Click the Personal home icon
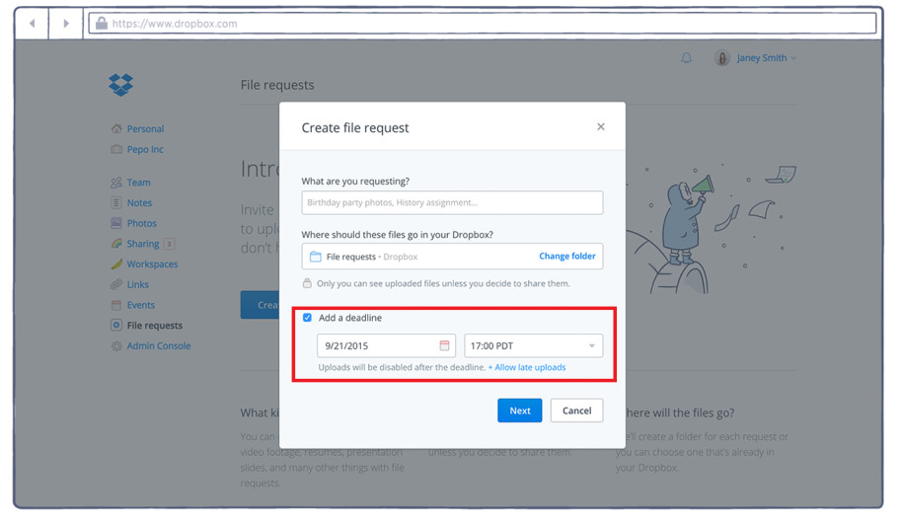 (116, 128)
